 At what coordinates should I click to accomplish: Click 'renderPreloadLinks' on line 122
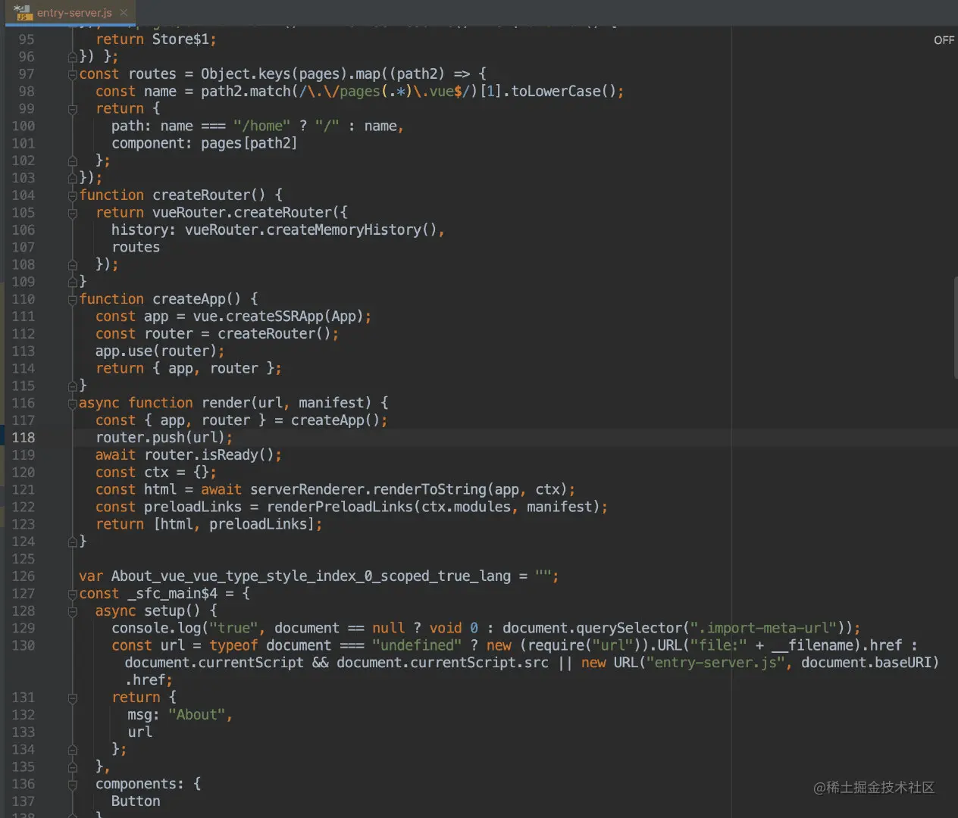tap(340, 507)
